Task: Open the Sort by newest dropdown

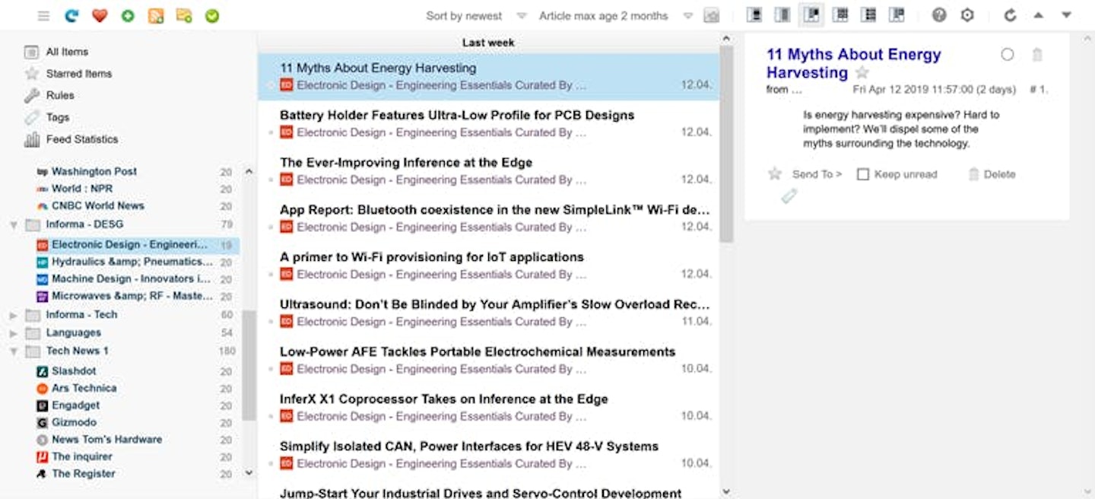Action: click(474, 16)
